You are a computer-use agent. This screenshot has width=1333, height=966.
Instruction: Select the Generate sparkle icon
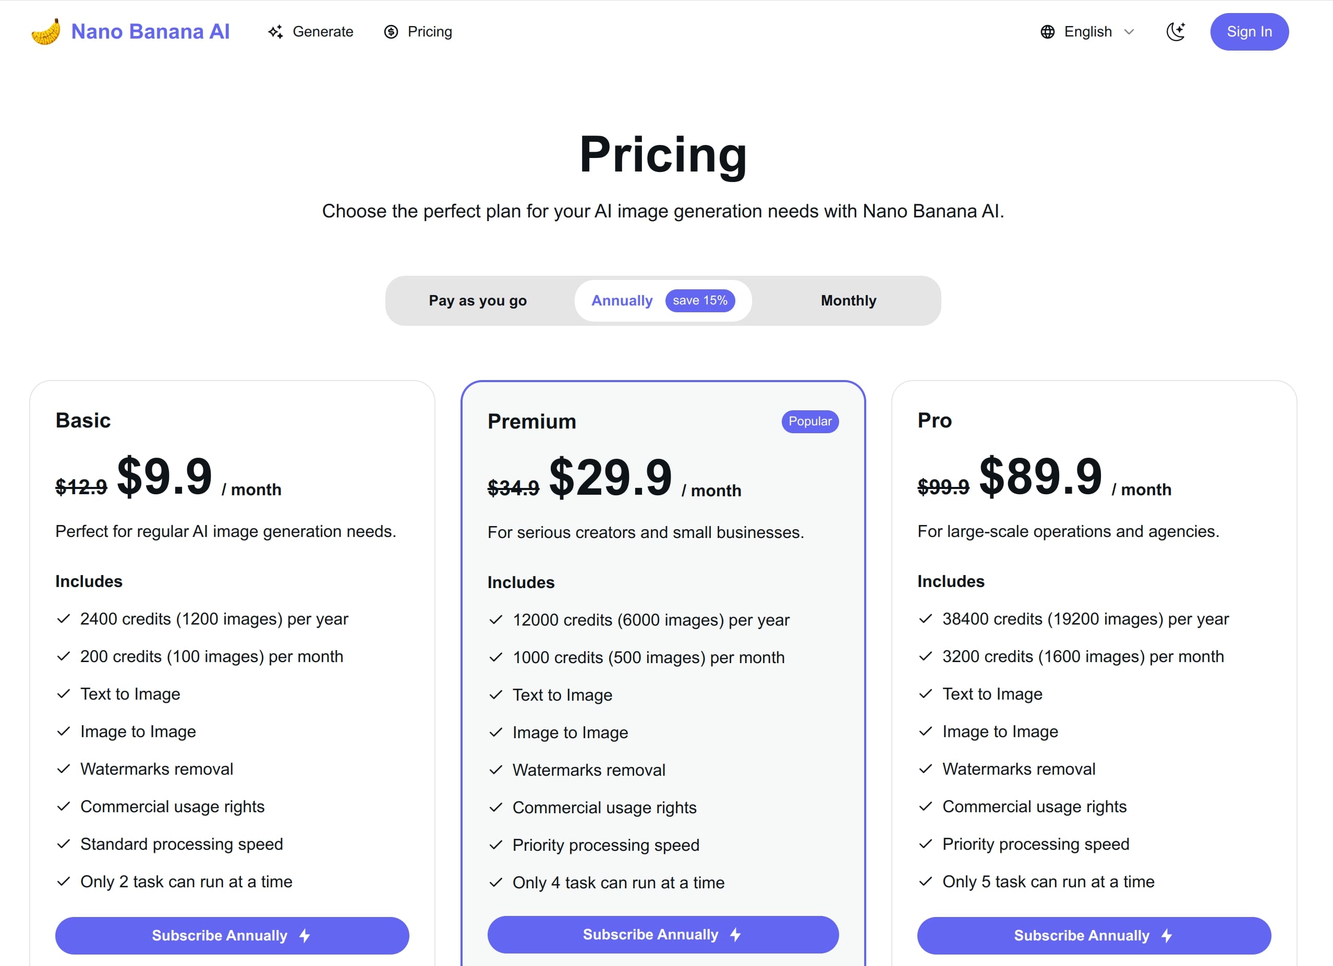point(276,32)
